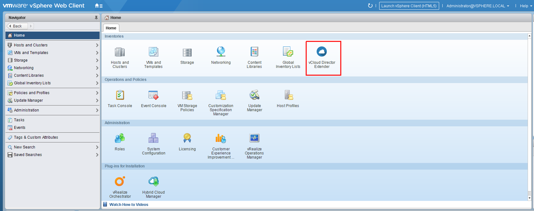This screenshot has height=211, width=534.
Task: Open the Host Profiles icon
Action: 288,95
